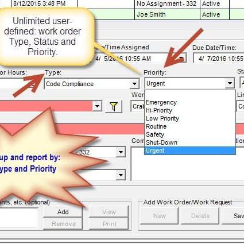Select the No Assignment - 332 cell
Viewport: 244px width, 244px height.
[167, 4]
